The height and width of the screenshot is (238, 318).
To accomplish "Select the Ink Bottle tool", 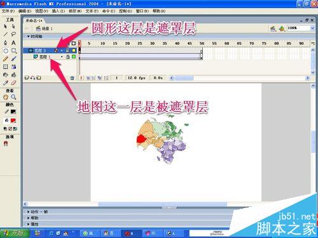I will [6, 75].
